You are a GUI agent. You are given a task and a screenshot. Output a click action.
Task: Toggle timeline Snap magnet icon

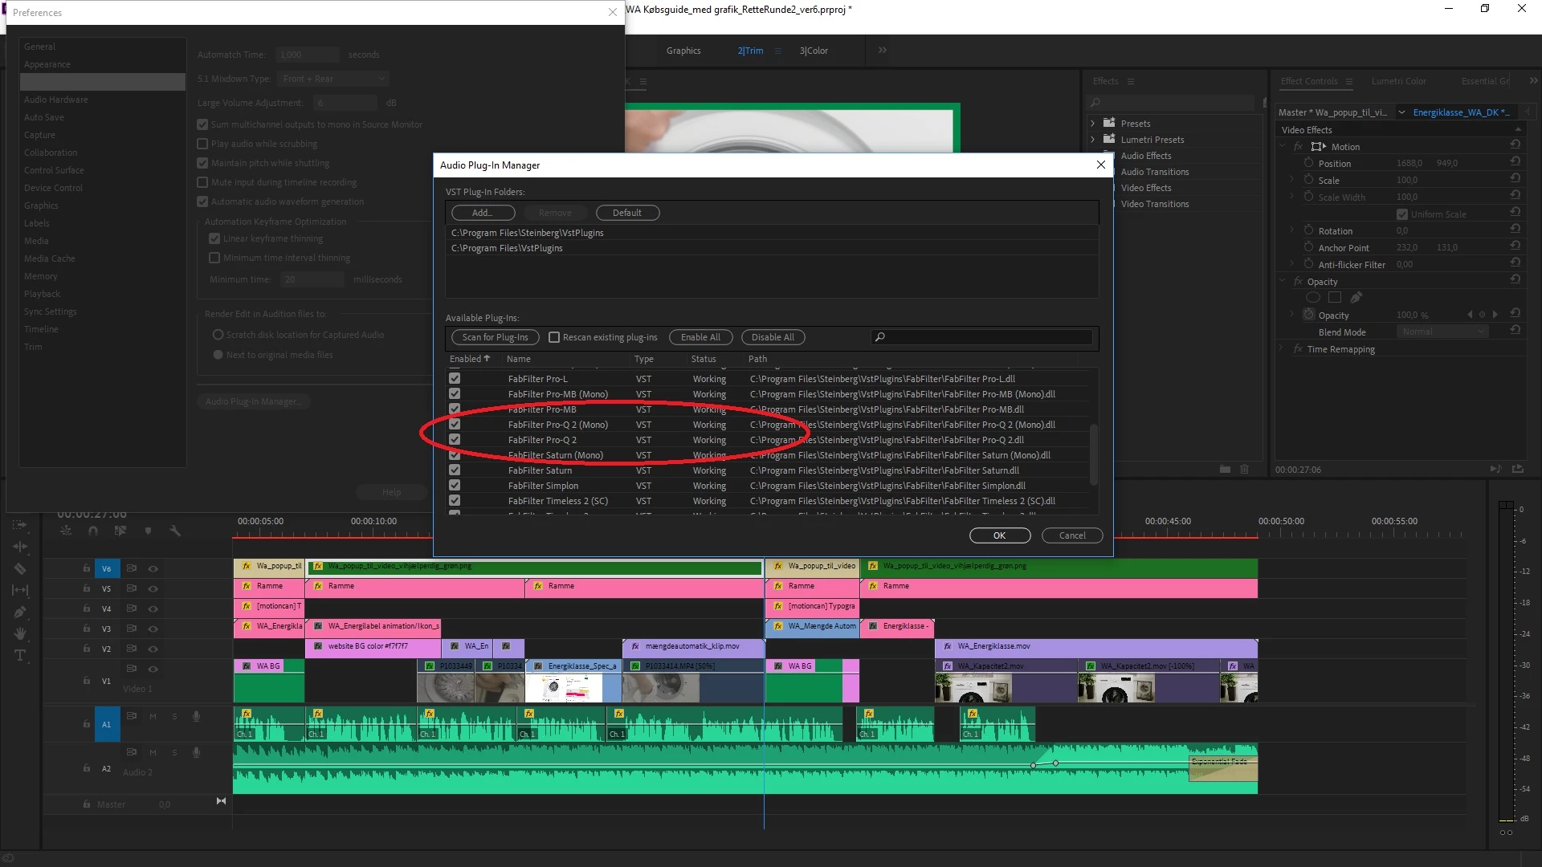pos(93,531)
